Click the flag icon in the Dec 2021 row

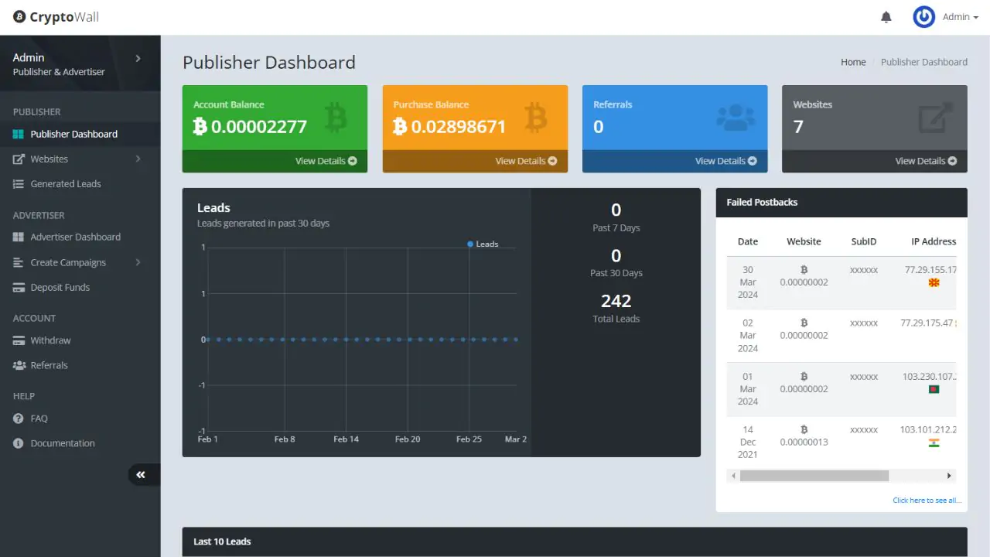tap(934, 443)
